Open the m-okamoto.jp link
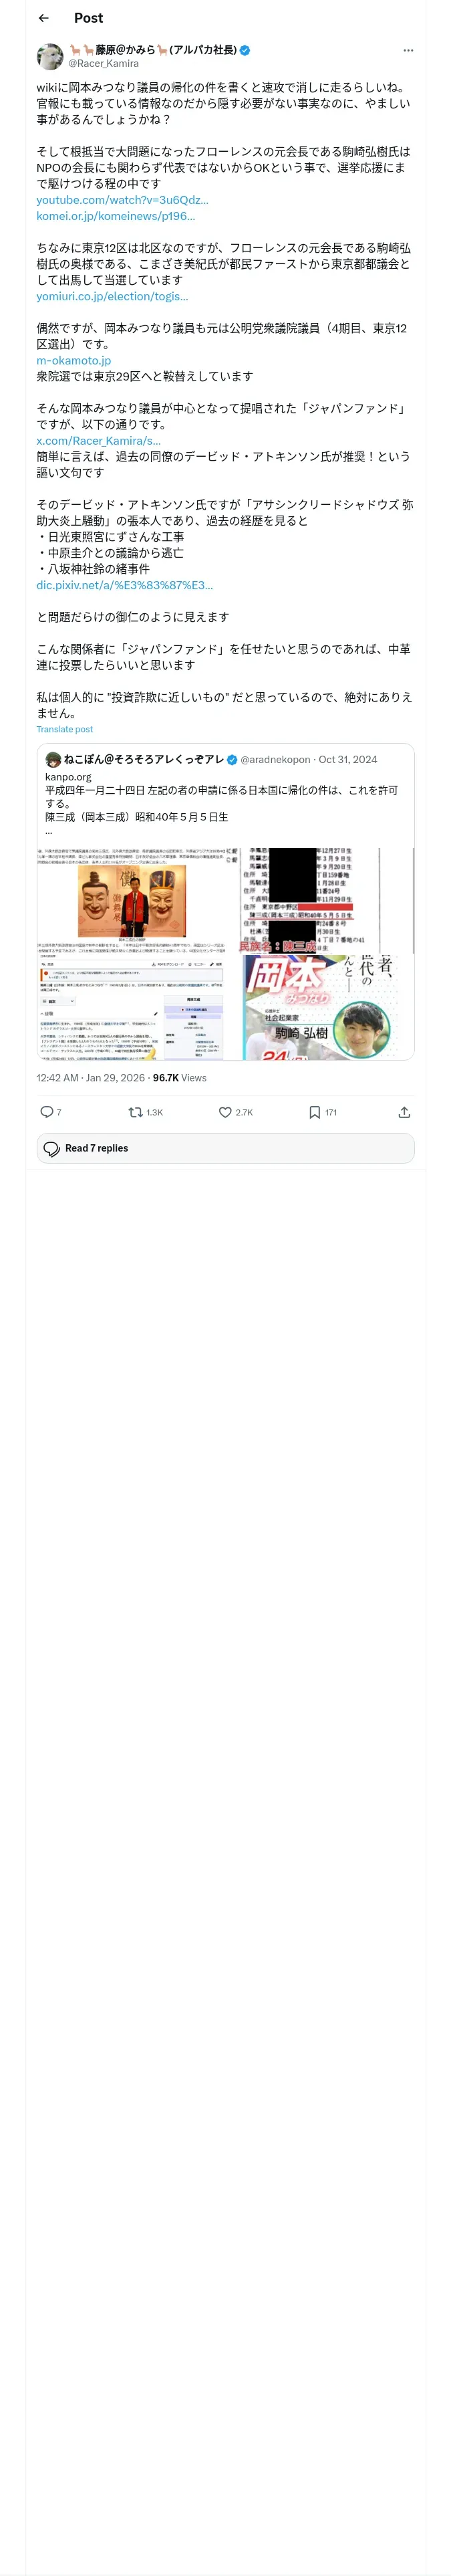Screen dimensions: 451x2576 [x=73, y=360]
